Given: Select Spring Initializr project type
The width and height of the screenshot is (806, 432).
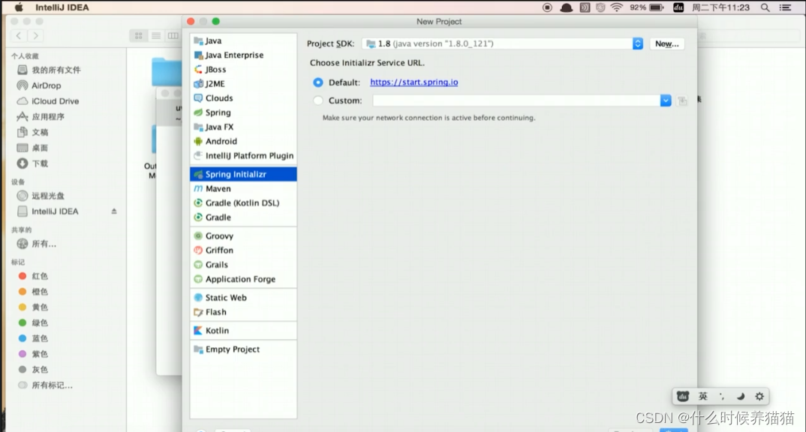Looking at the screenshot, I should click(x=243, y=174).
